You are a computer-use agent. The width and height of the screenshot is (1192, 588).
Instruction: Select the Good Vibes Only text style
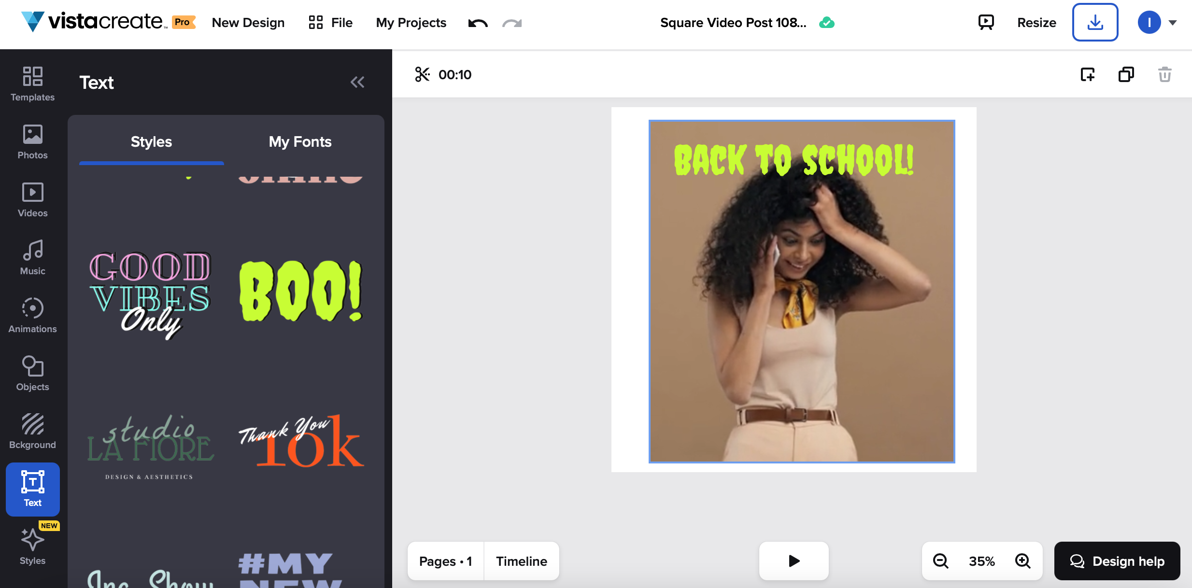tap(150, 294)
